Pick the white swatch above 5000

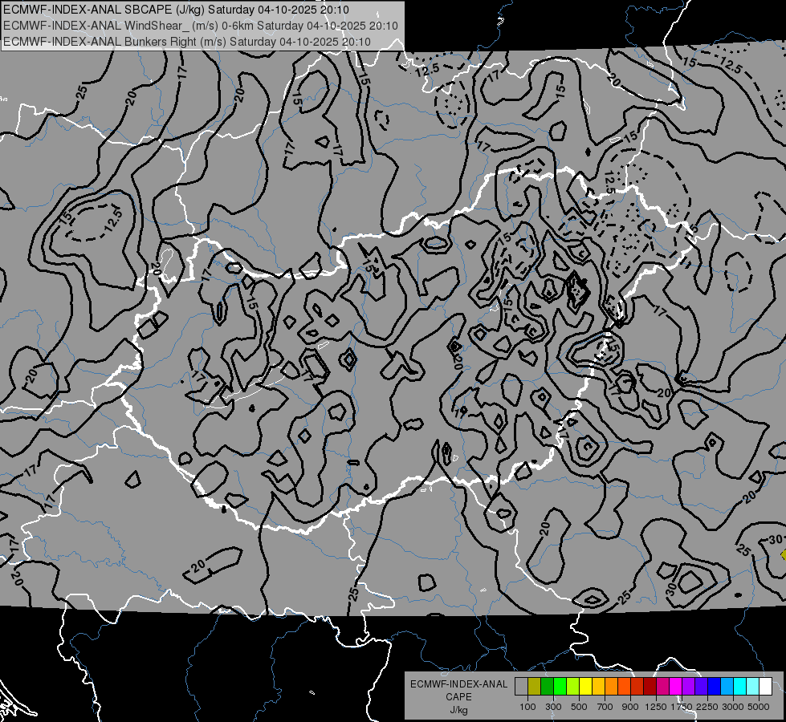coord(765,687)
